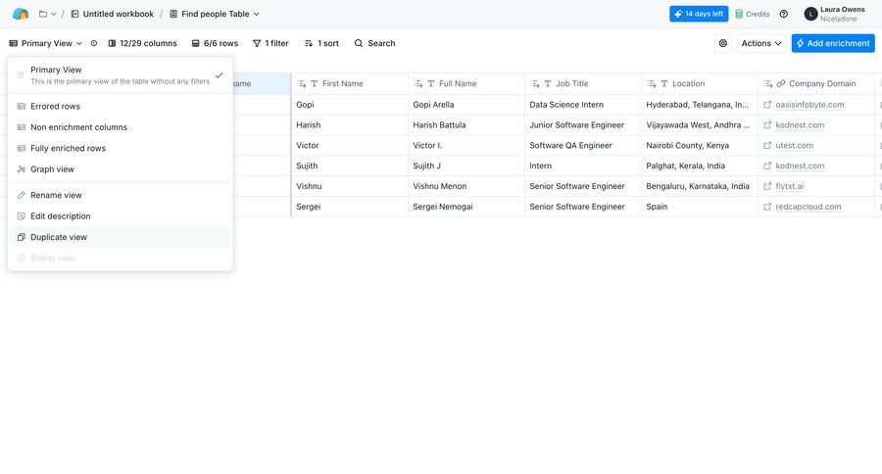This screenshot has width=882, height=474.
Task: Select cell 'Data Science Intern'
Action: pos(583,105)
